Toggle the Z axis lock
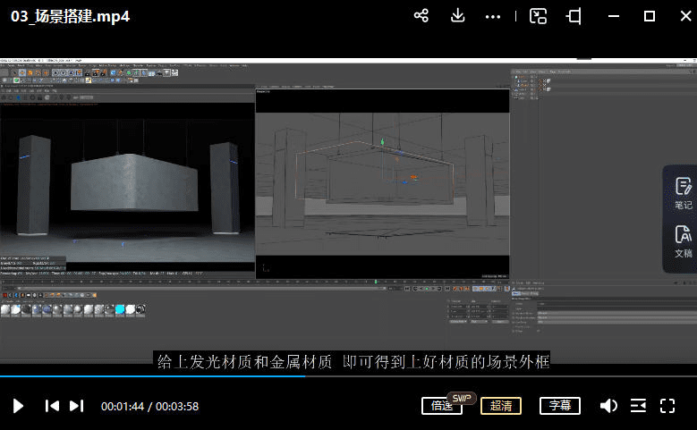The image size is (697, 430). coord(71,72)
